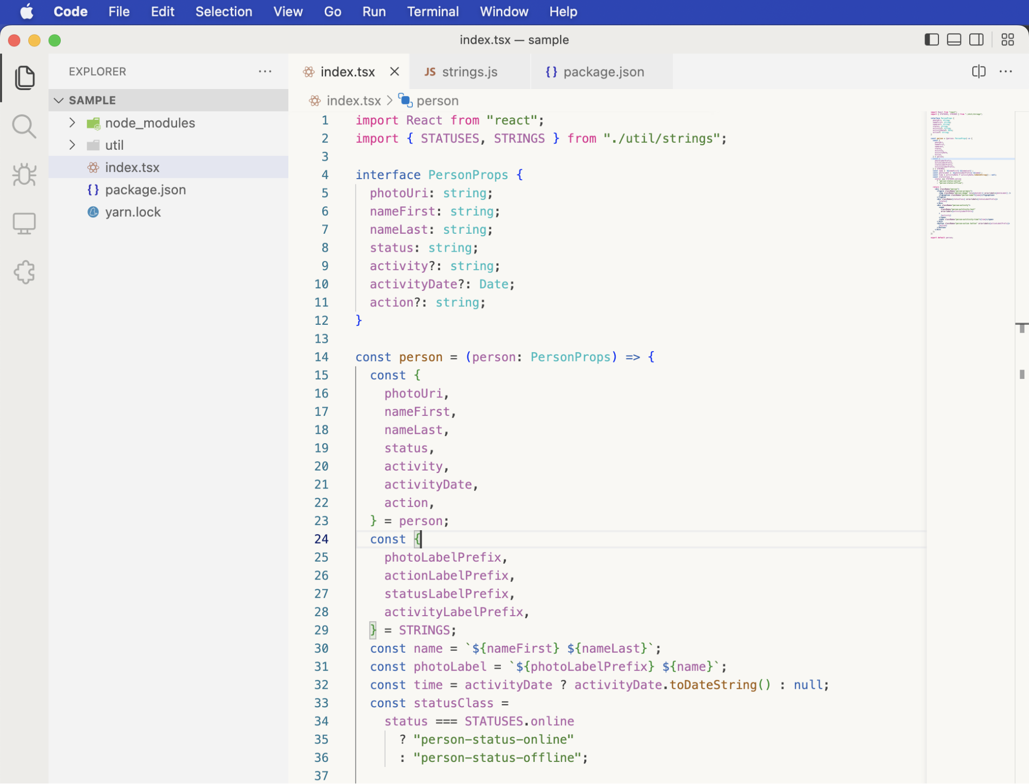Open editor actions via the ellipsis icon
The image size is (1029, 784).
point(1005,72)
